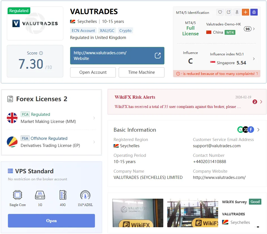Screen dimensions: 267x234
Task: Open the Company Website URL link
Action: pyautogui.click(x=219, y=177)
